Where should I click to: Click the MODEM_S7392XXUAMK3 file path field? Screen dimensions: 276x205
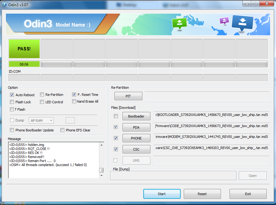click(211, 138)
